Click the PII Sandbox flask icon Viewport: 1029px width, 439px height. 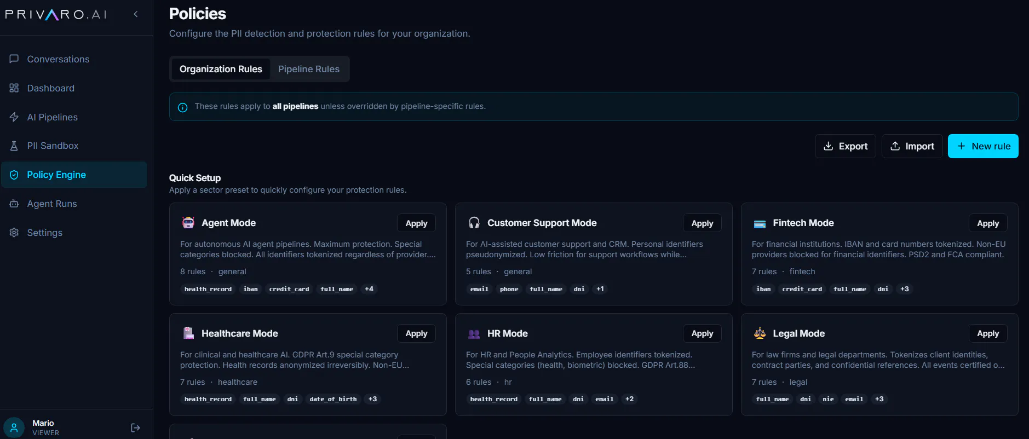(x=14, y=146)
